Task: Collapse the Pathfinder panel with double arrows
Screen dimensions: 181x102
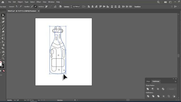Action: click(x=173, y=79)
